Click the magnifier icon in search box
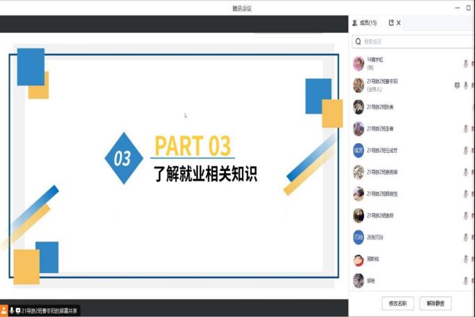The width and height of the screenshot is (475, 317). tap(358, 42)
